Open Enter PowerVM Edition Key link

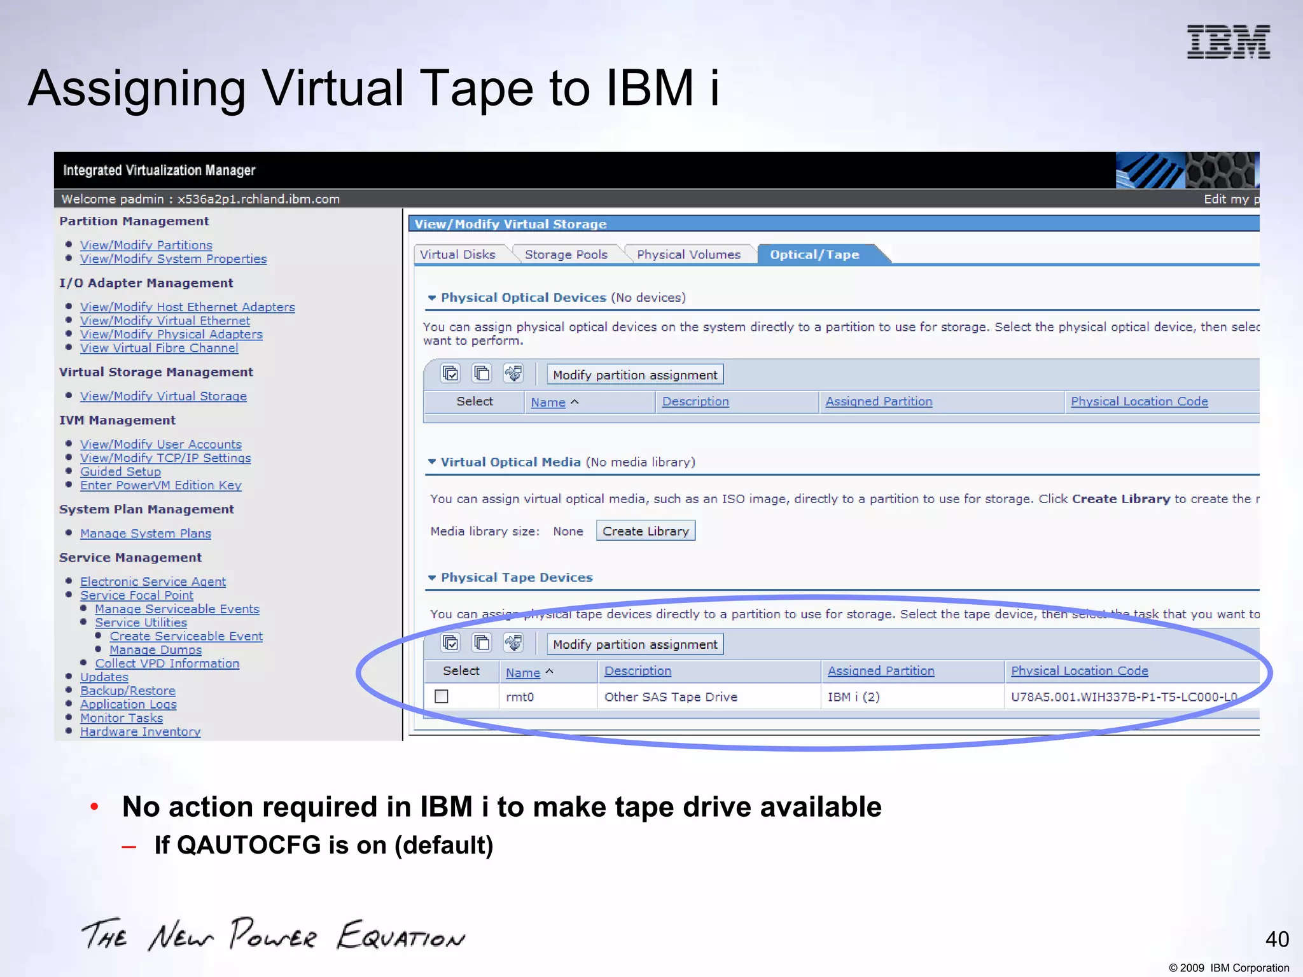[161, 485]
